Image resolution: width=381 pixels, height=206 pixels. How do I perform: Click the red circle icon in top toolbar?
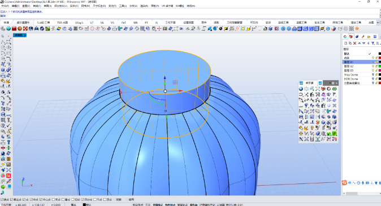tap(92, 29)
